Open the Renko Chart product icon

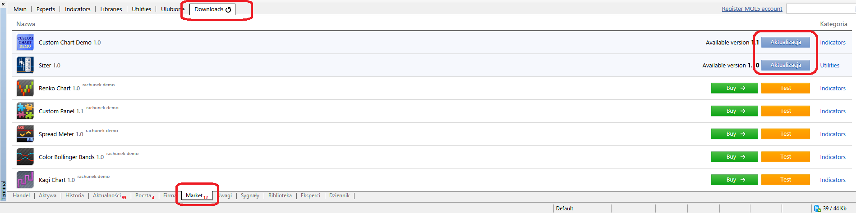(25, 88)
